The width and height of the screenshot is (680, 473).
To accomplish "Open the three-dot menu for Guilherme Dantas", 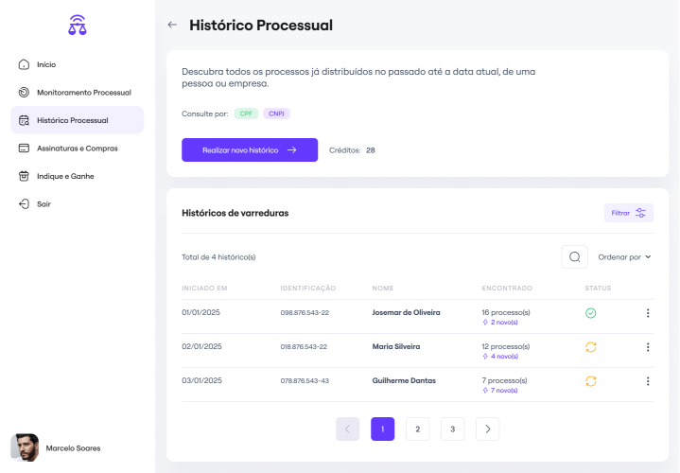I will coord(648,381).
